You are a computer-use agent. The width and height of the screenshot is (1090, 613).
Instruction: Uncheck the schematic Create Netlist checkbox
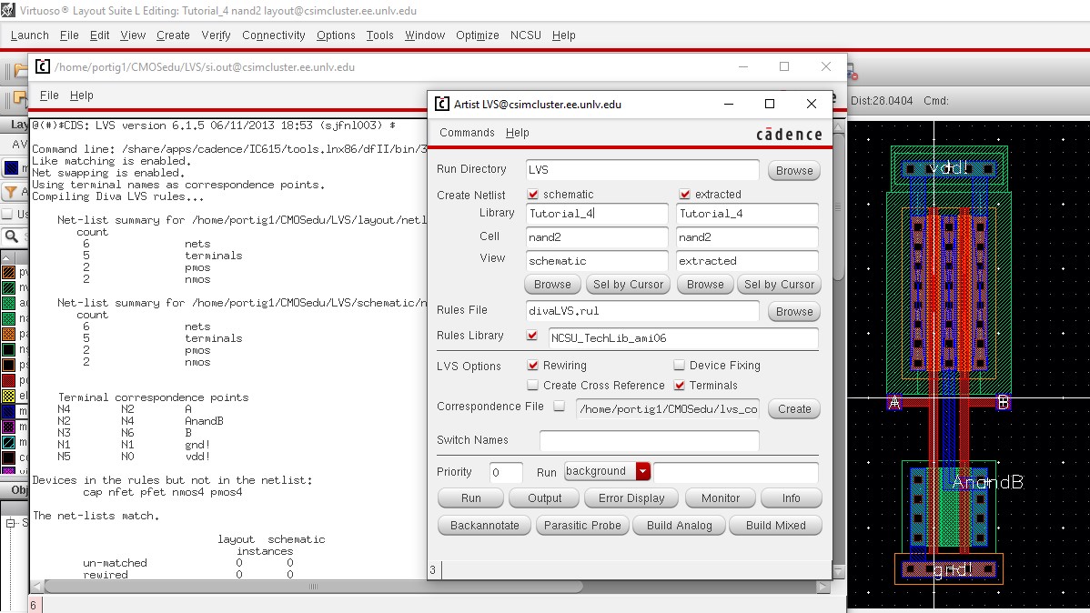point(533,195)
